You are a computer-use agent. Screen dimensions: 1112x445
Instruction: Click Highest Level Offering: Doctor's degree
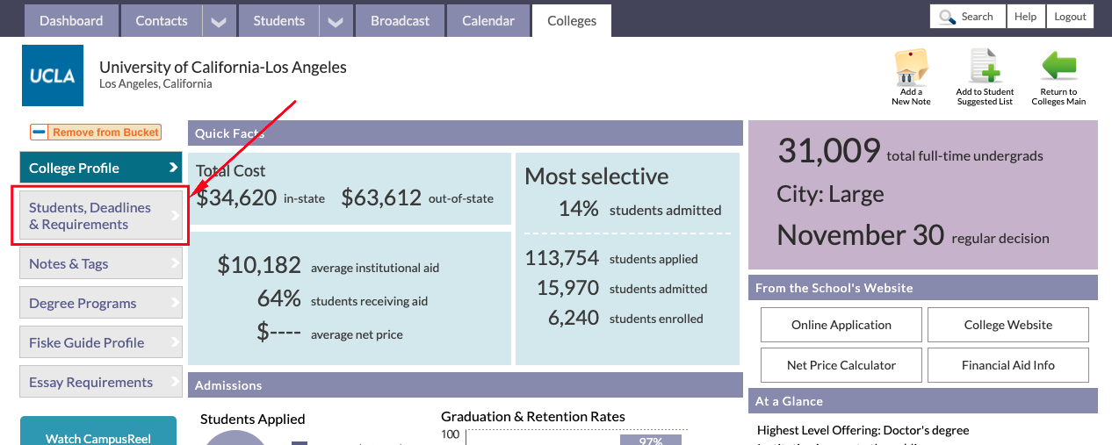(x=863, y=430)
